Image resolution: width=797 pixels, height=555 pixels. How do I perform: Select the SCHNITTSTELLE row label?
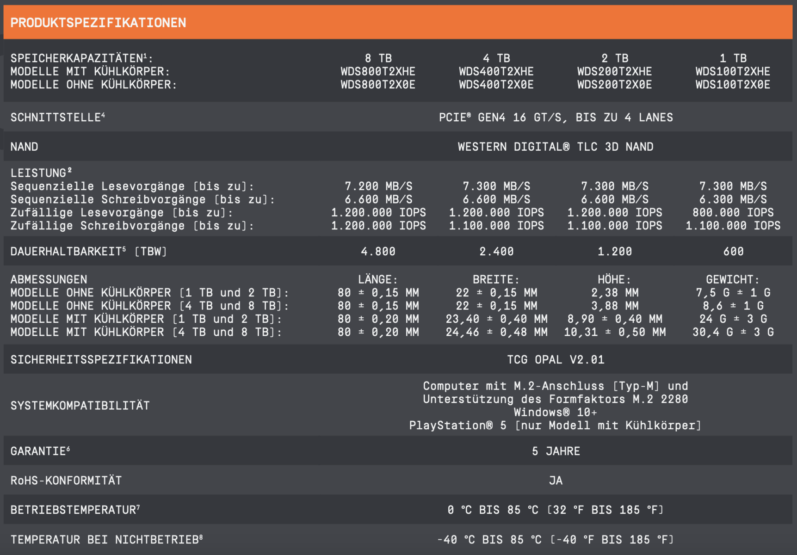pyautogui.click(x=57, y=117)
